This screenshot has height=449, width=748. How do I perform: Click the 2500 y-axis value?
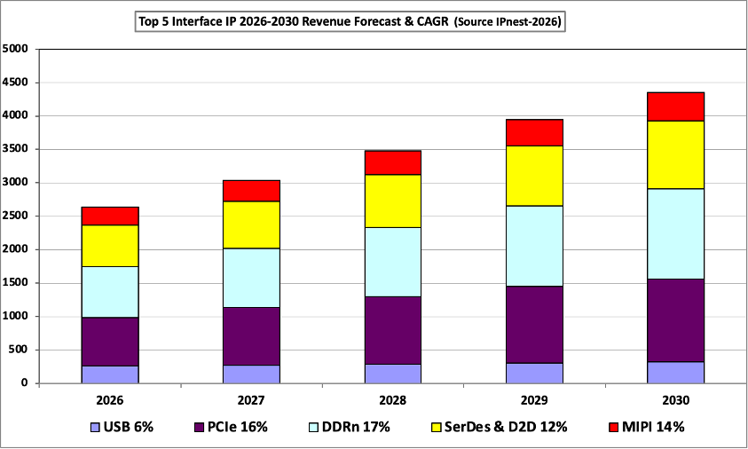[15, 216]
